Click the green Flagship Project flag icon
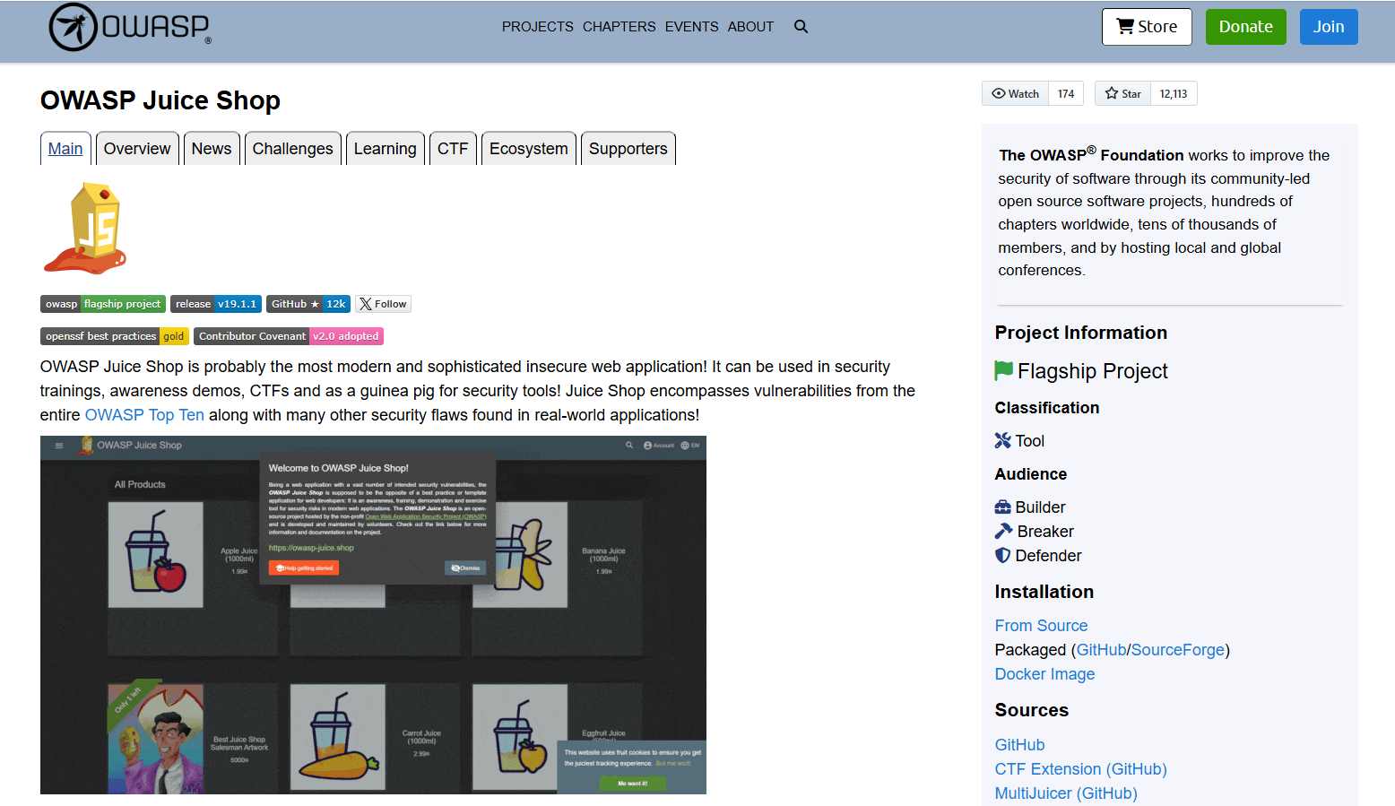1395x806 pixels. pos(1002,370)
